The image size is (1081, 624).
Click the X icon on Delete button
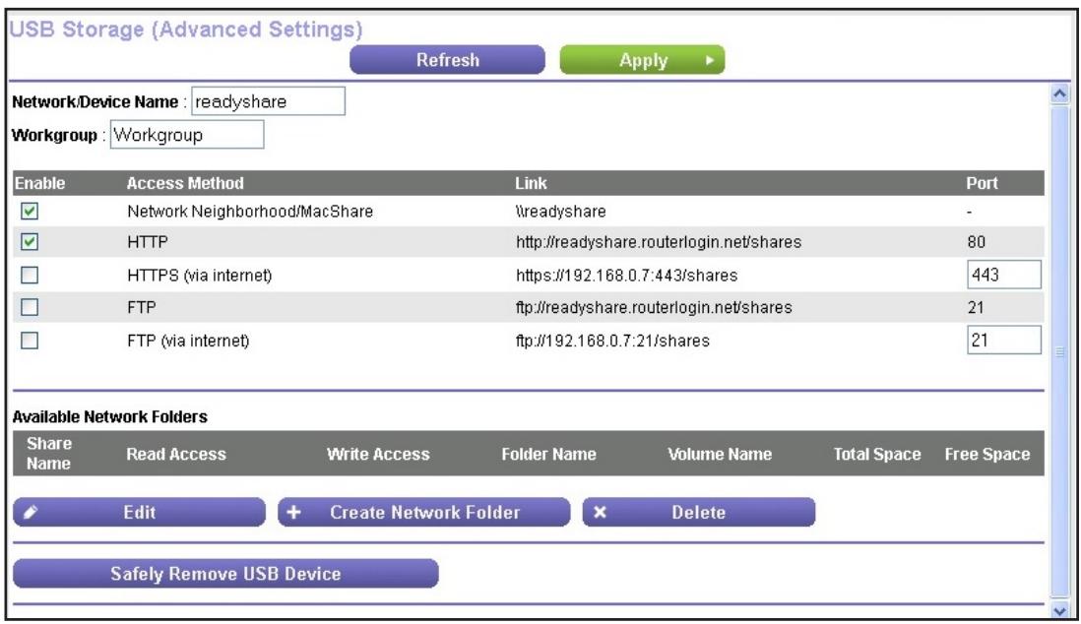[600, 513]
